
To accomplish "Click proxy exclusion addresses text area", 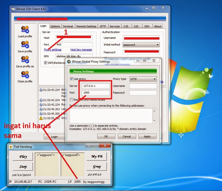I will [x=111, y=115].
